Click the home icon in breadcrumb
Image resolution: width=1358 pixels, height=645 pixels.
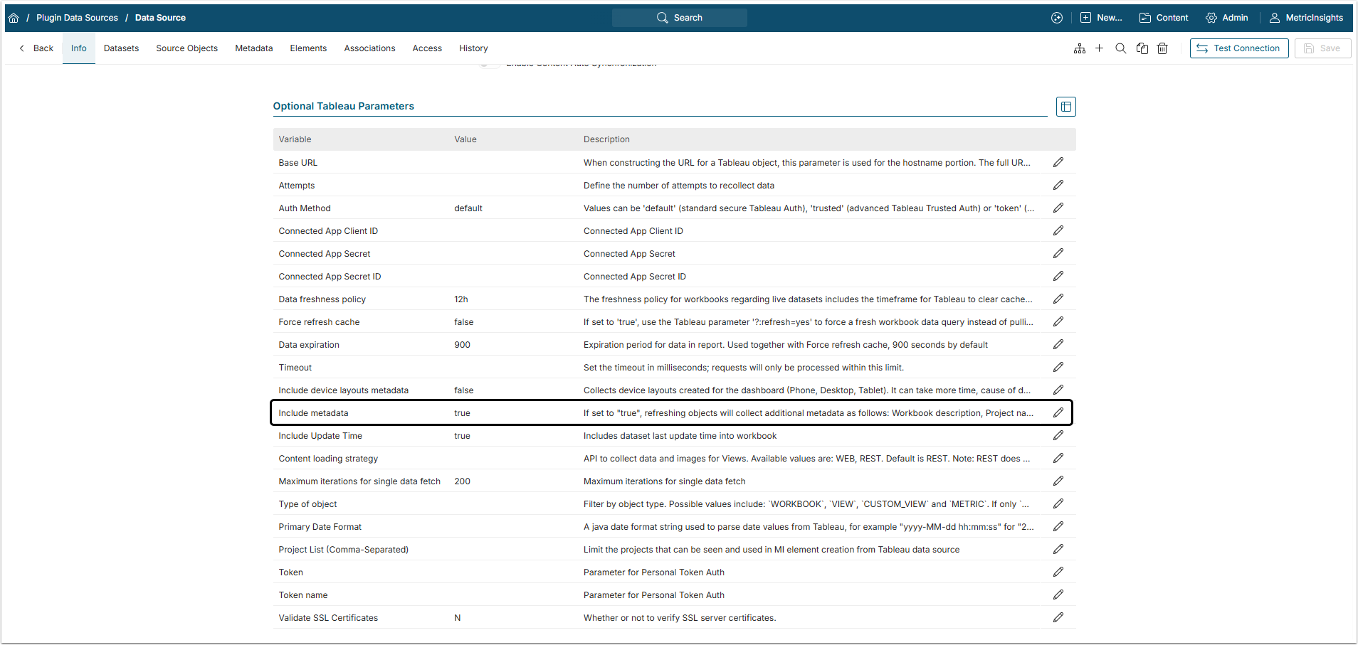pyautogui.click(x=14, y=18)
